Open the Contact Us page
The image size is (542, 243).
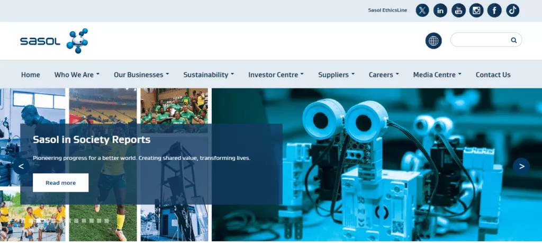click(x=493, y=75)
